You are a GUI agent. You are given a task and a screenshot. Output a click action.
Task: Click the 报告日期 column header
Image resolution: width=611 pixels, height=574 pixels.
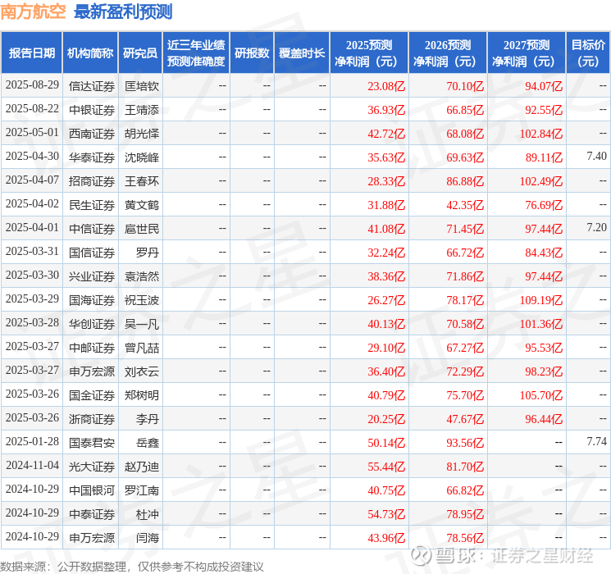pyautogui.click(x=31, y=53)
